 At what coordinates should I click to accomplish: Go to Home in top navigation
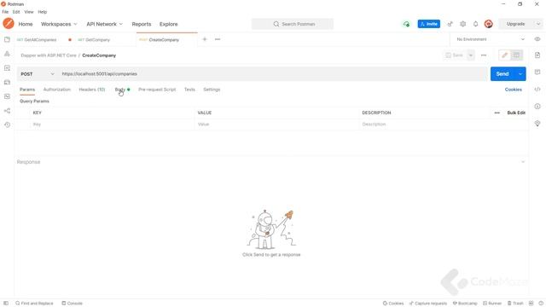(x=26, y=24)
